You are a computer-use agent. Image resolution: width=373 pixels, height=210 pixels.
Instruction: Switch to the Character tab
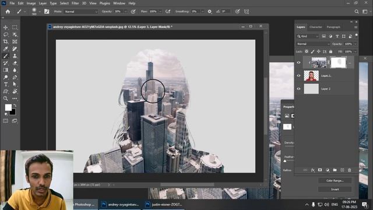pos(316,27)
